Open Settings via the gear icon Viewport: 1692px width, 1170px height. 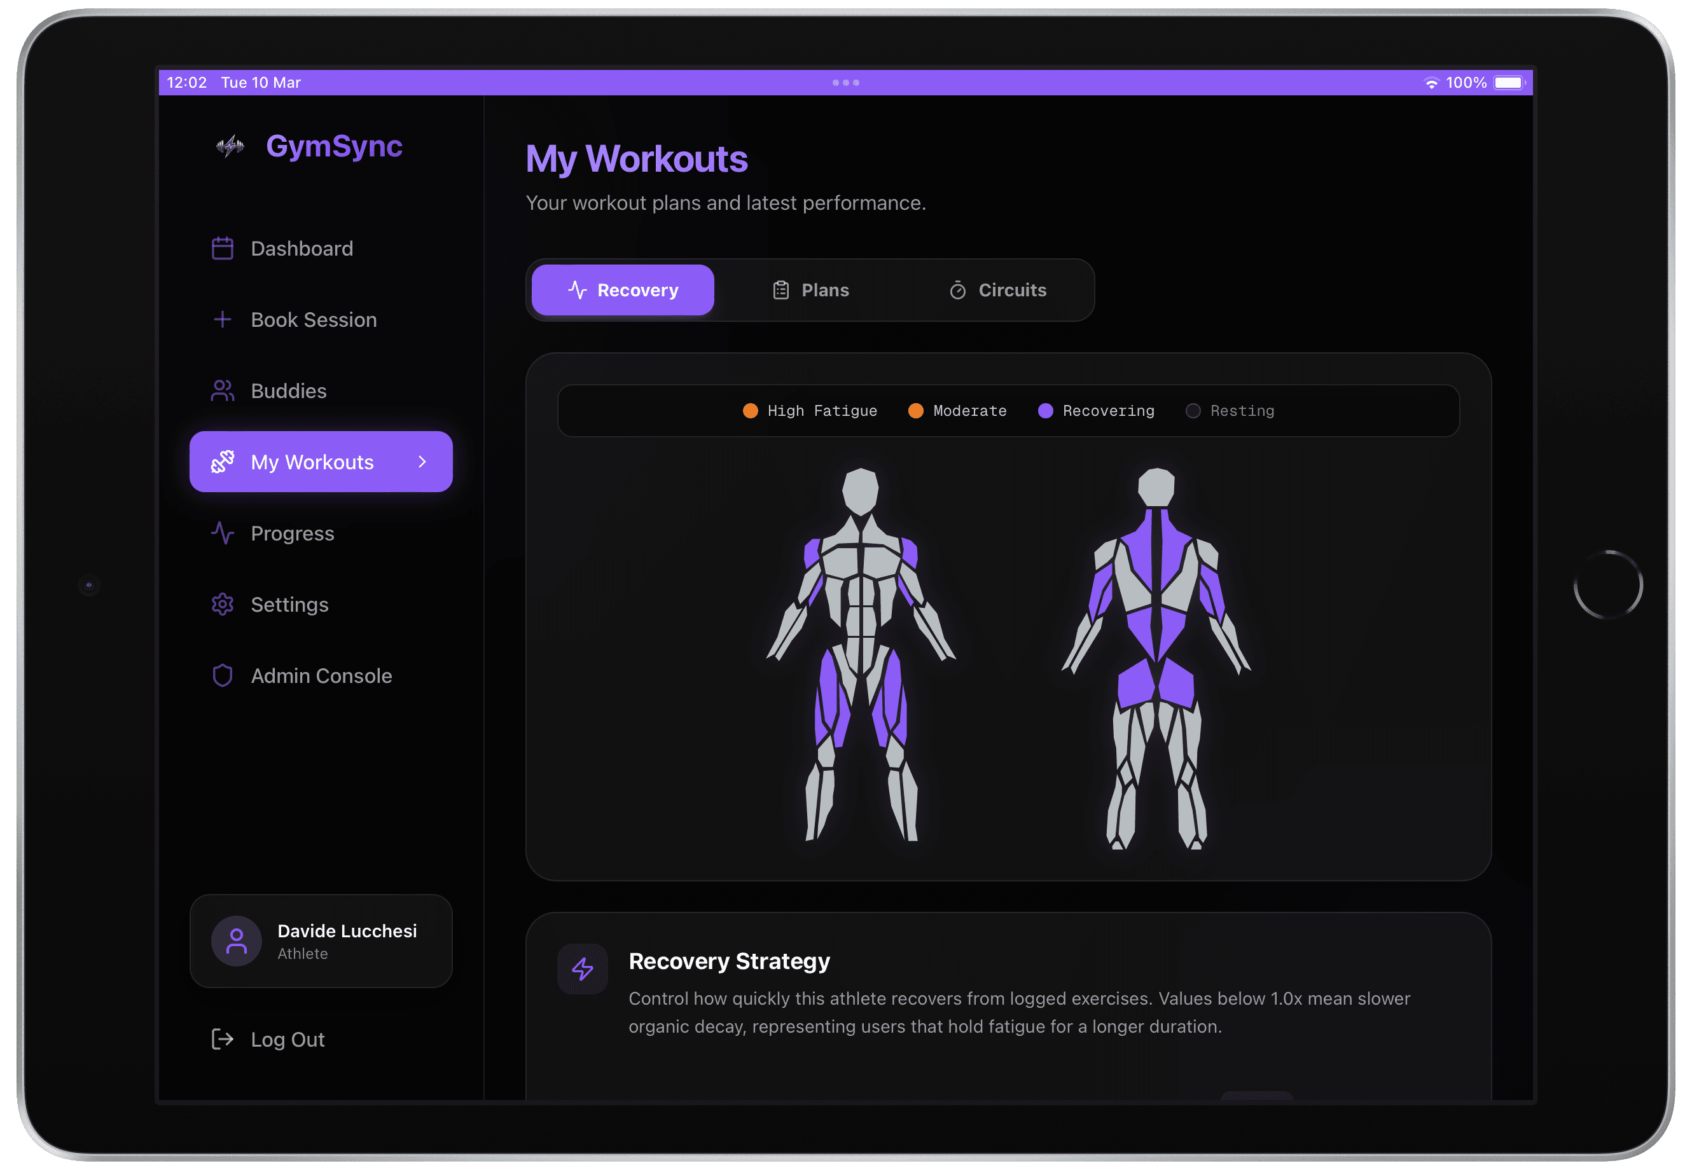coord(222,604)
